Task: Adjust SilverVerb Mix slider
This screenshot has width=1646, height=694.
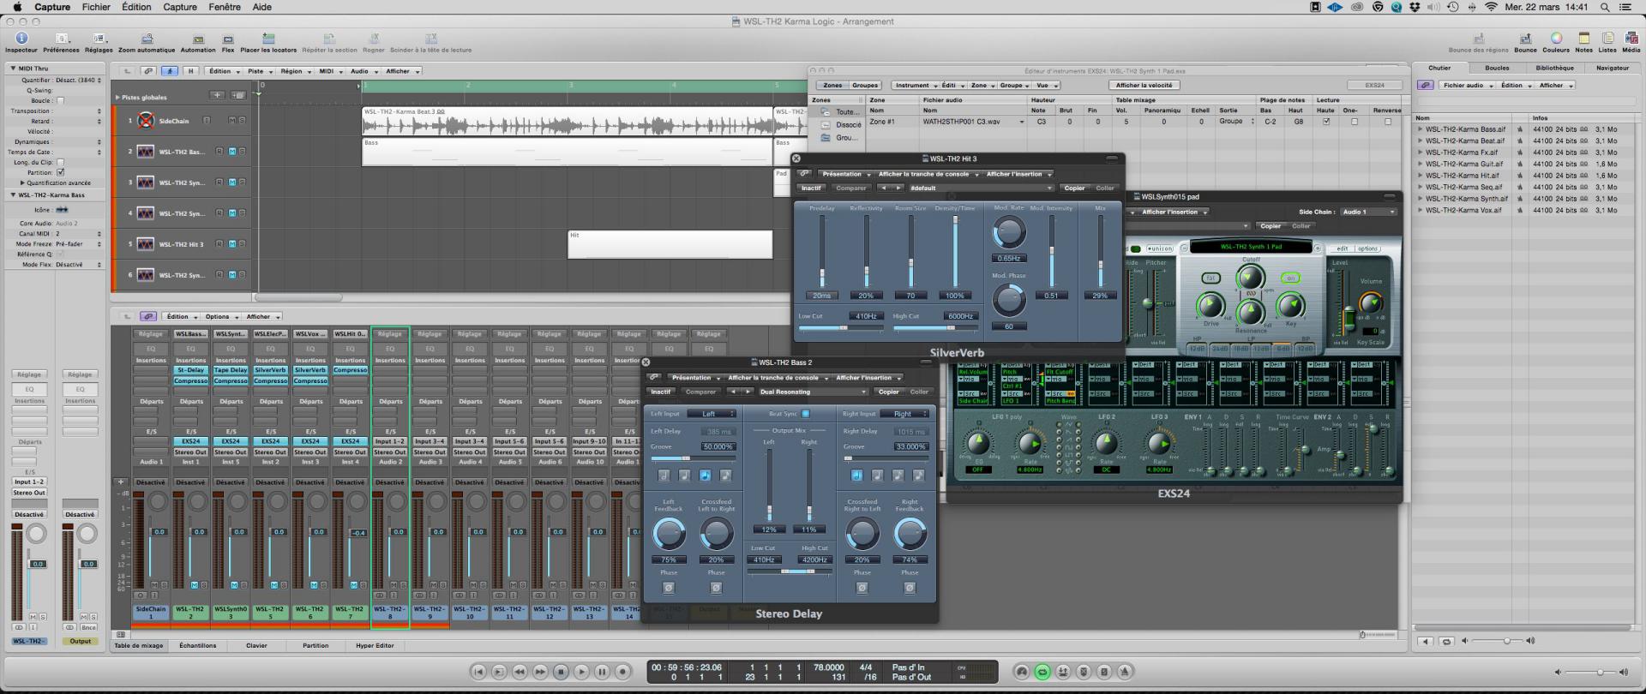Action: click(x=1101, y=251)
